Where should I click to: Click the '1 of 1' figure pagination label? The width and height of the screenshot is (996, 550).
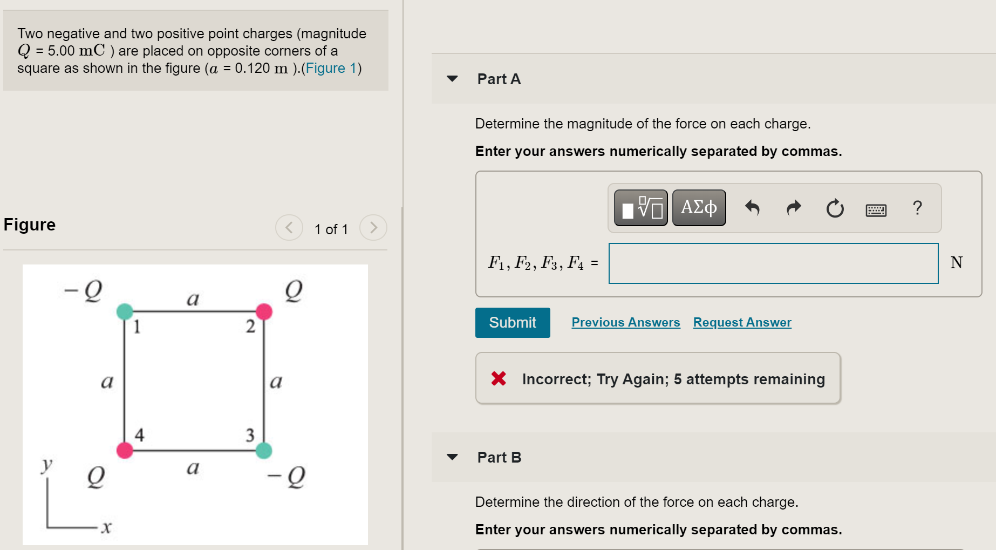pos(331,229)
